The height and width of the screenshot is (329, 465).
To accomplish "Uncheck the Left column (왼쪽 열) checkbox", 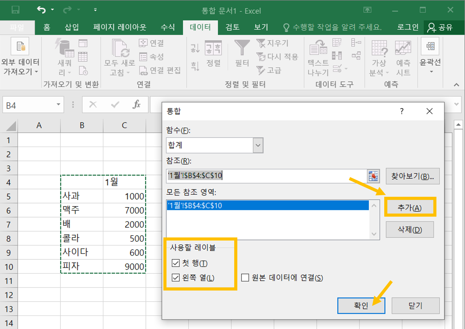I will [176, 277].
